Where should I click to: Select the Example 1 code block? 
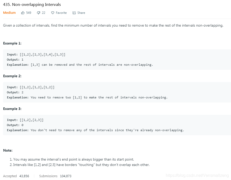pyautogui.click(x=115, y=59)
